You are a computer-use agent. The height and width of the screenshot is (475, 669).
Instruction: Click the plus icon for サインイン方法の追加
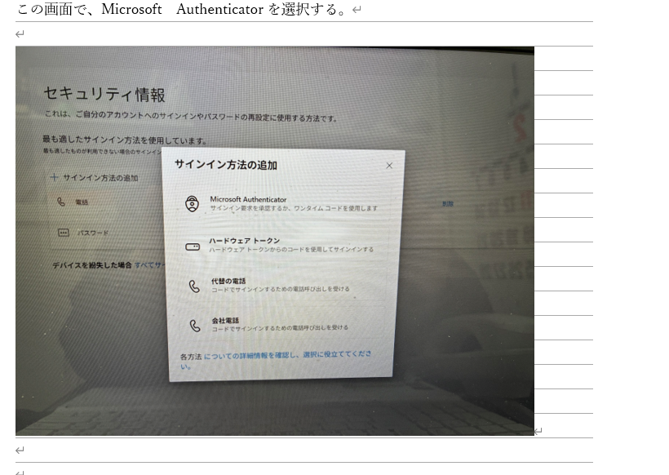pyautogui.click(x=54, y=177)
